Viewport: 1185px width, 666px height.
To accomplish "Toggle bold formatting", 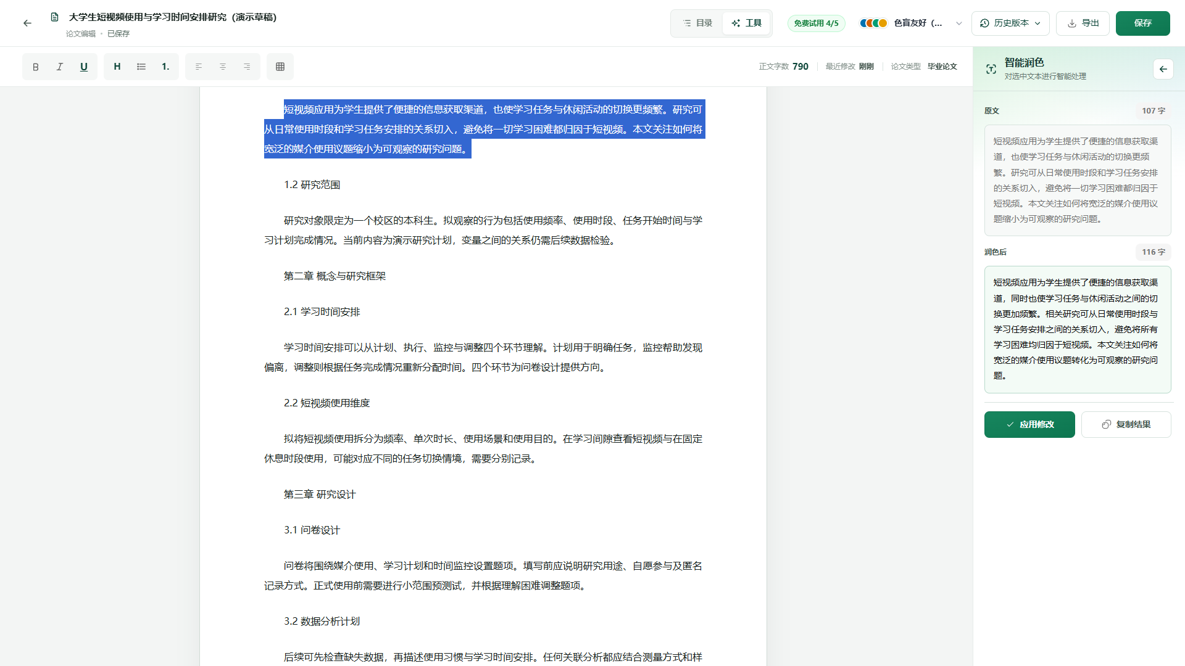I will point(35,67).
